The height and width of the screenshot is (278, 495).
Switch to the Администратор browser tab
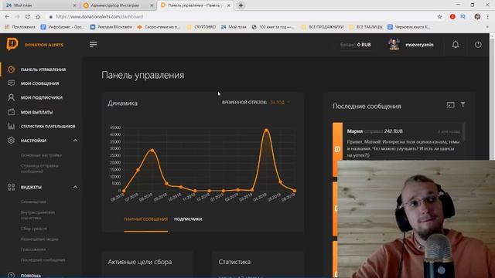pos(118,5)
